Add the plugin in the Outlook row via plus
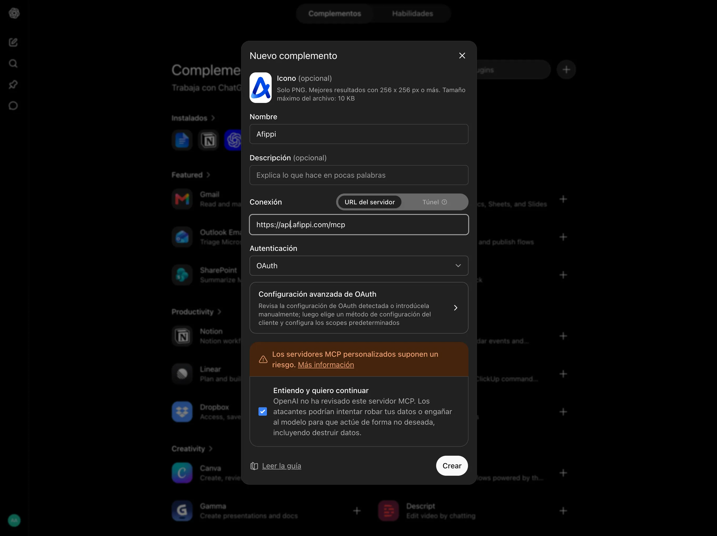717x536 pixels. point(563,237)
